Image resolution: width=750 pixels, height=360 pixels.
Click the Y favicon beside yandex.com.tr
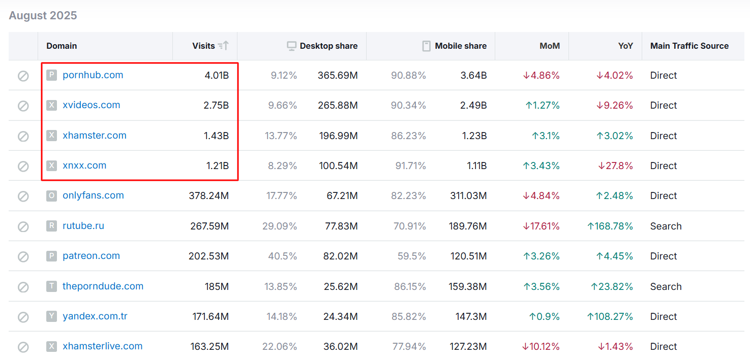click(x=51, y=316)
